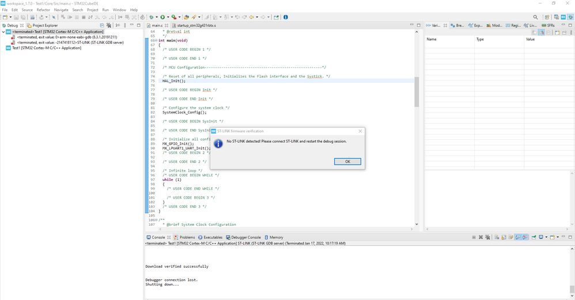575x300 pixels.
Task: Toggle Scroll Lock in Console
Action: tap(504, 237)
